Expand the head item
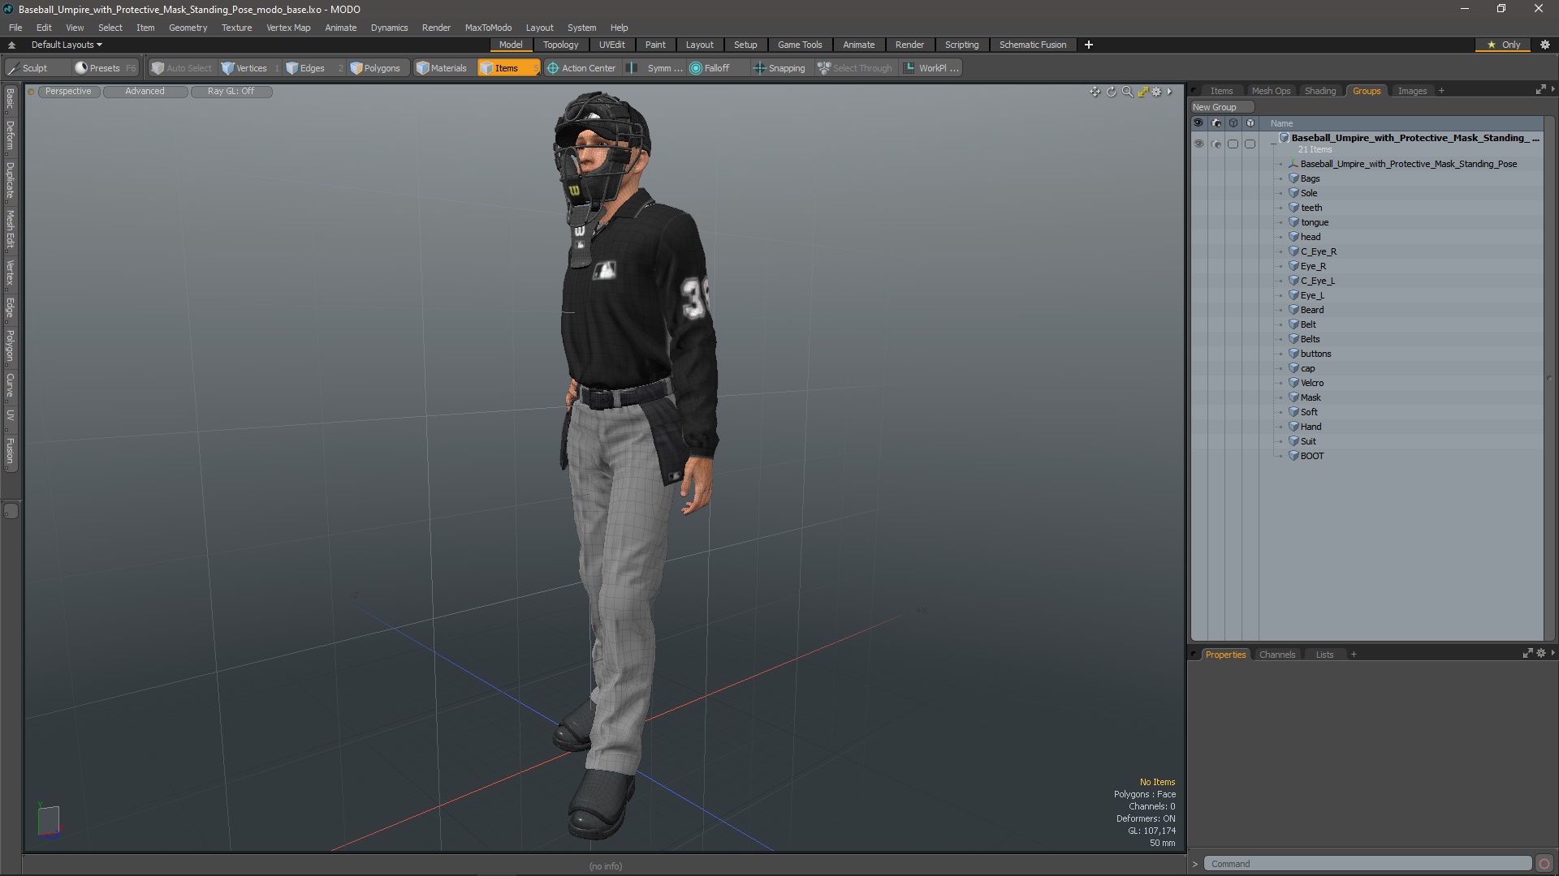The height and width of the screenshot is (876, 1559). click(1281, 238)
